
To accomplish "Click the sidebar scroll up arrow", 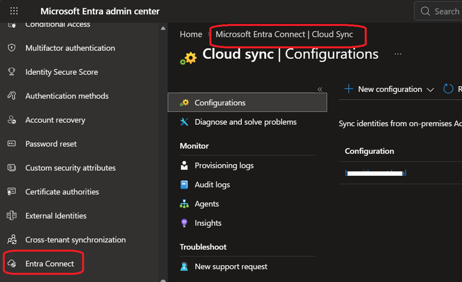I will (163, 28).
